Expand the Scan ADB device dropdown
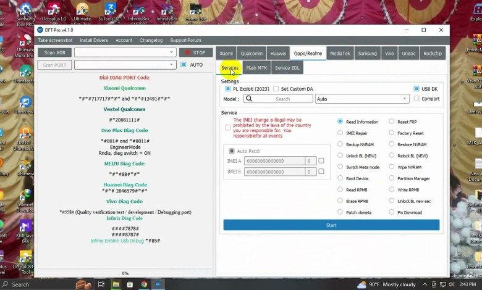482x290 pixels. coord(171,52)
